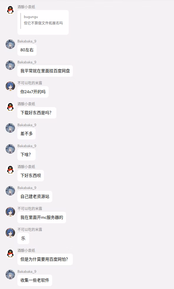Click the penguin avatar beside '下载好东西是吗?'
The width and height of the screenshot is (174, 289).
coord(10,107)
